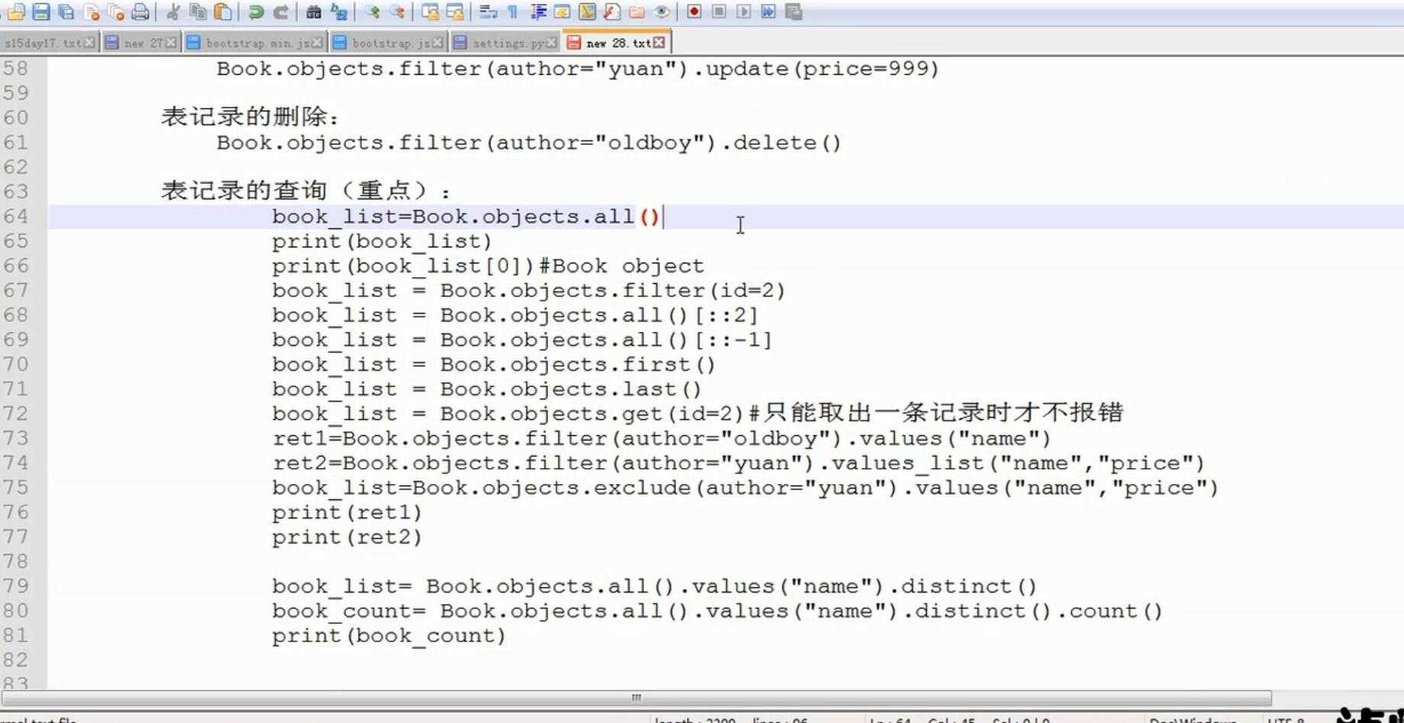1404x723 pixels.
Task: Click the text 'print(ret1)' on line 76
Action: [347, 513]
